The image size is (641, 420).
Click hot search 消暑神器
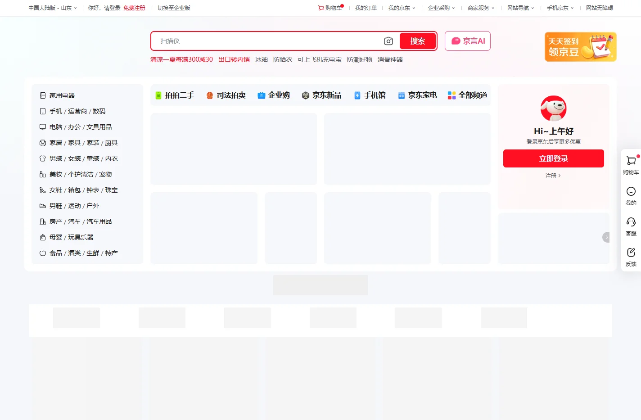pyautogui.click(x=390, y=59)
